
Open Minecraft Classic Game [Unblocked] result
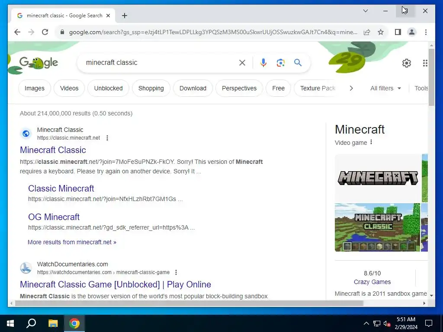tap(115, 284)
